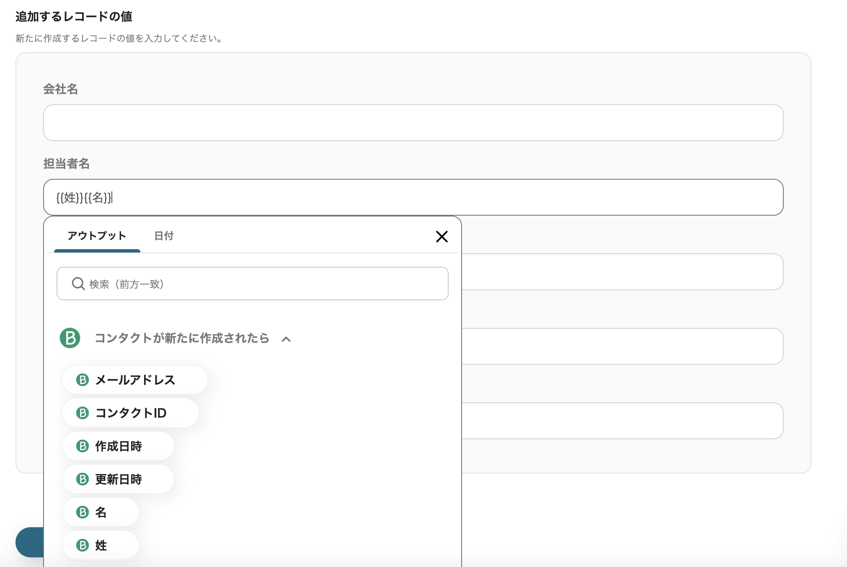Click the green Brevo icon beside trigger heading
Viewport: 847px width, 567px height.
coord(70,338)
